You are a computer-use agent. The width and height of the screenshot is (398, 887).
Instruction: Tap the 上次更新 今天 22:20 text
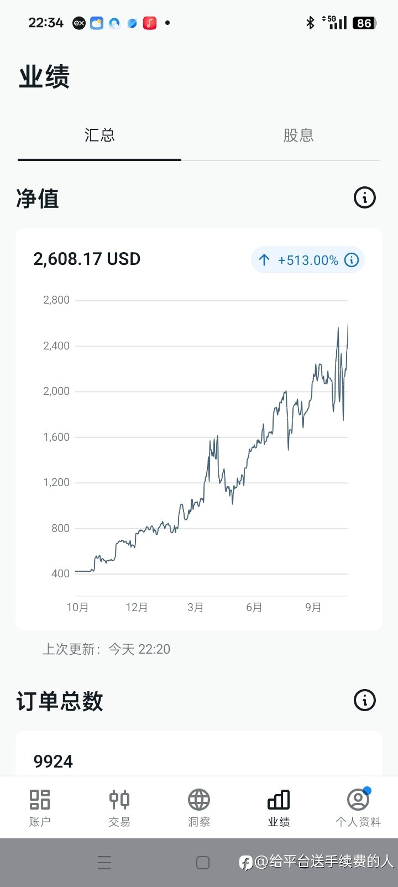[106, 649]
